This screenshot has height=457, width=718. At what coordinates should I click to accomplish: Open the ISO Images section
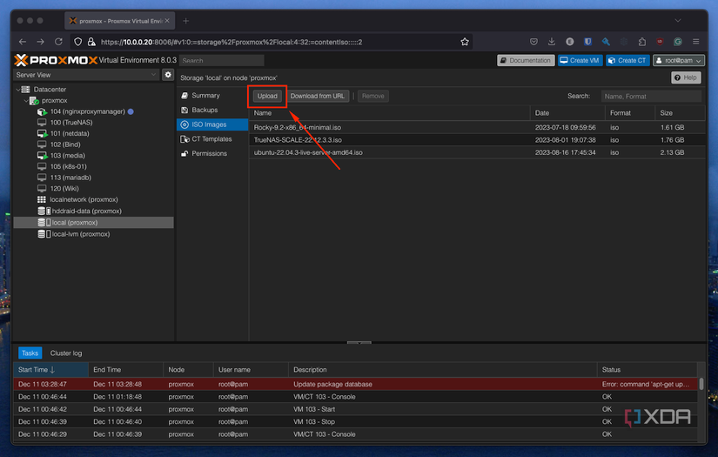point(212,124)
